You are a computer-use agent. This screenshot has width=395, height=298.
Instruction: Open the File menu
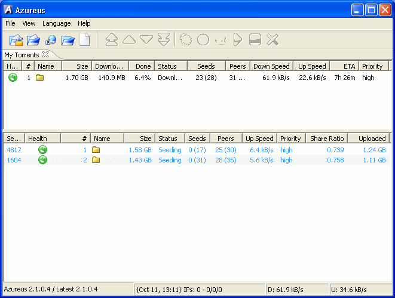[10, 23]
